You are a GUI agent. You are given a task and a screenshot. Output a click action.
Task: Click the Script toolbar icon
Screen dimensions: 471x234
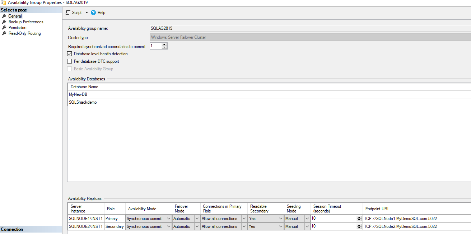[x=68, y=13]
